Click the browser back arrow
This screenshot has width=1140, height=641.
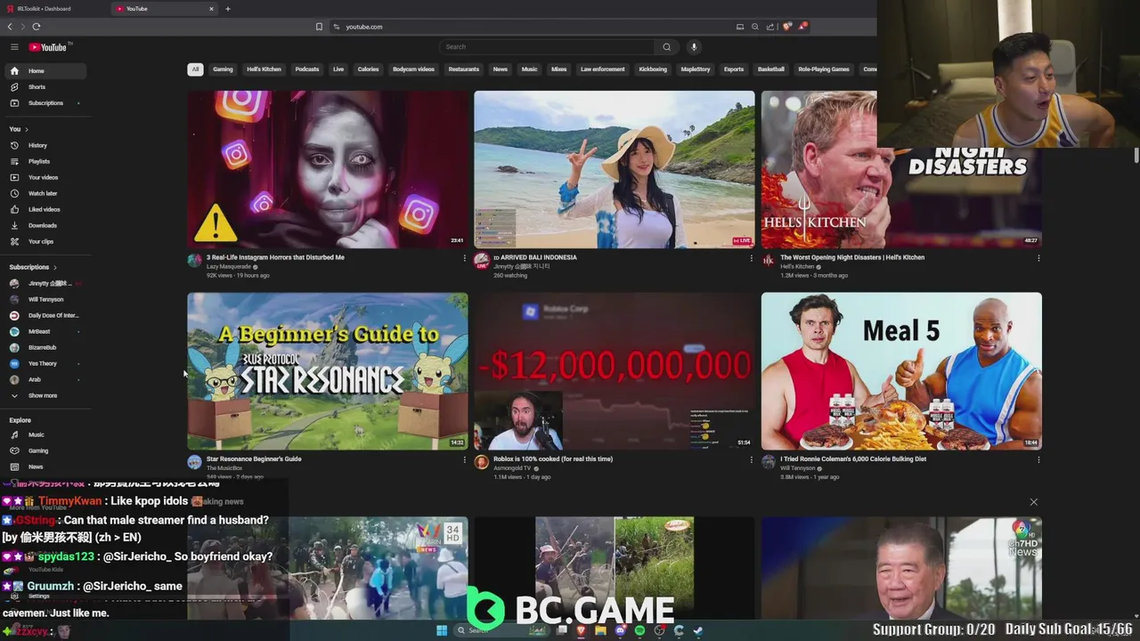10,27
